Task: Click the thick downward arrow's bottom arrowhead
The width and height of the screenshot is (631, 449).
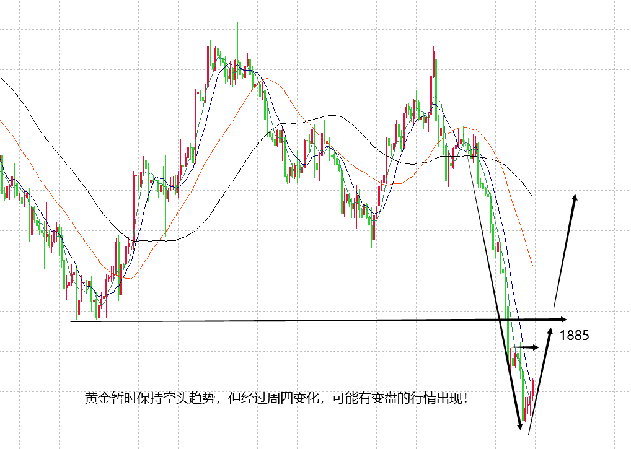Action: (x=519, y=425)
